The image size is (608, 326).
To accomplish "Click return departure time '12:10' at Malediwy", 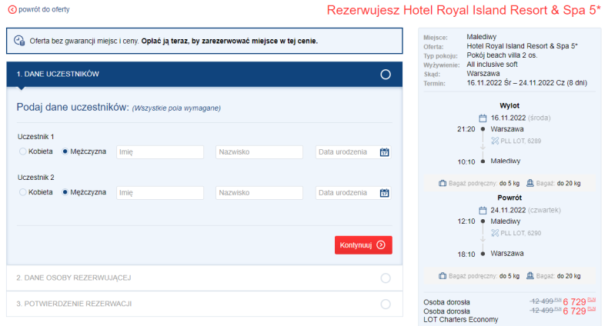I will 466,221.
